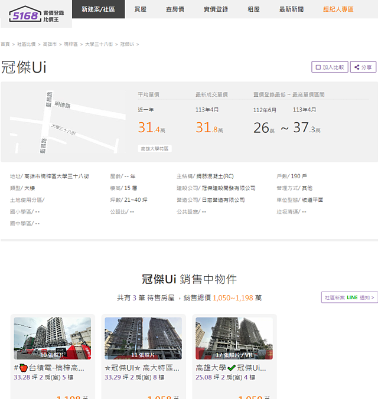Open the 新建案/社區 tab
Image resolution: width=378 pixels, height=399 pixels.
(x=98, y=9)
